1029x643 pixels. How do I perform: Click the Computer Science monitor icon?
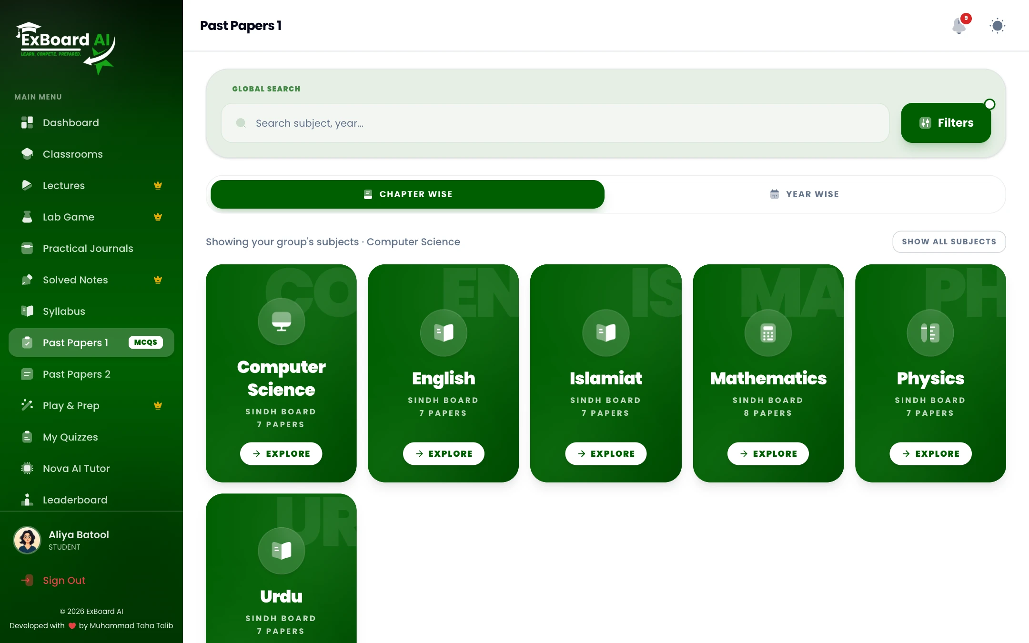tap(282, 321)
